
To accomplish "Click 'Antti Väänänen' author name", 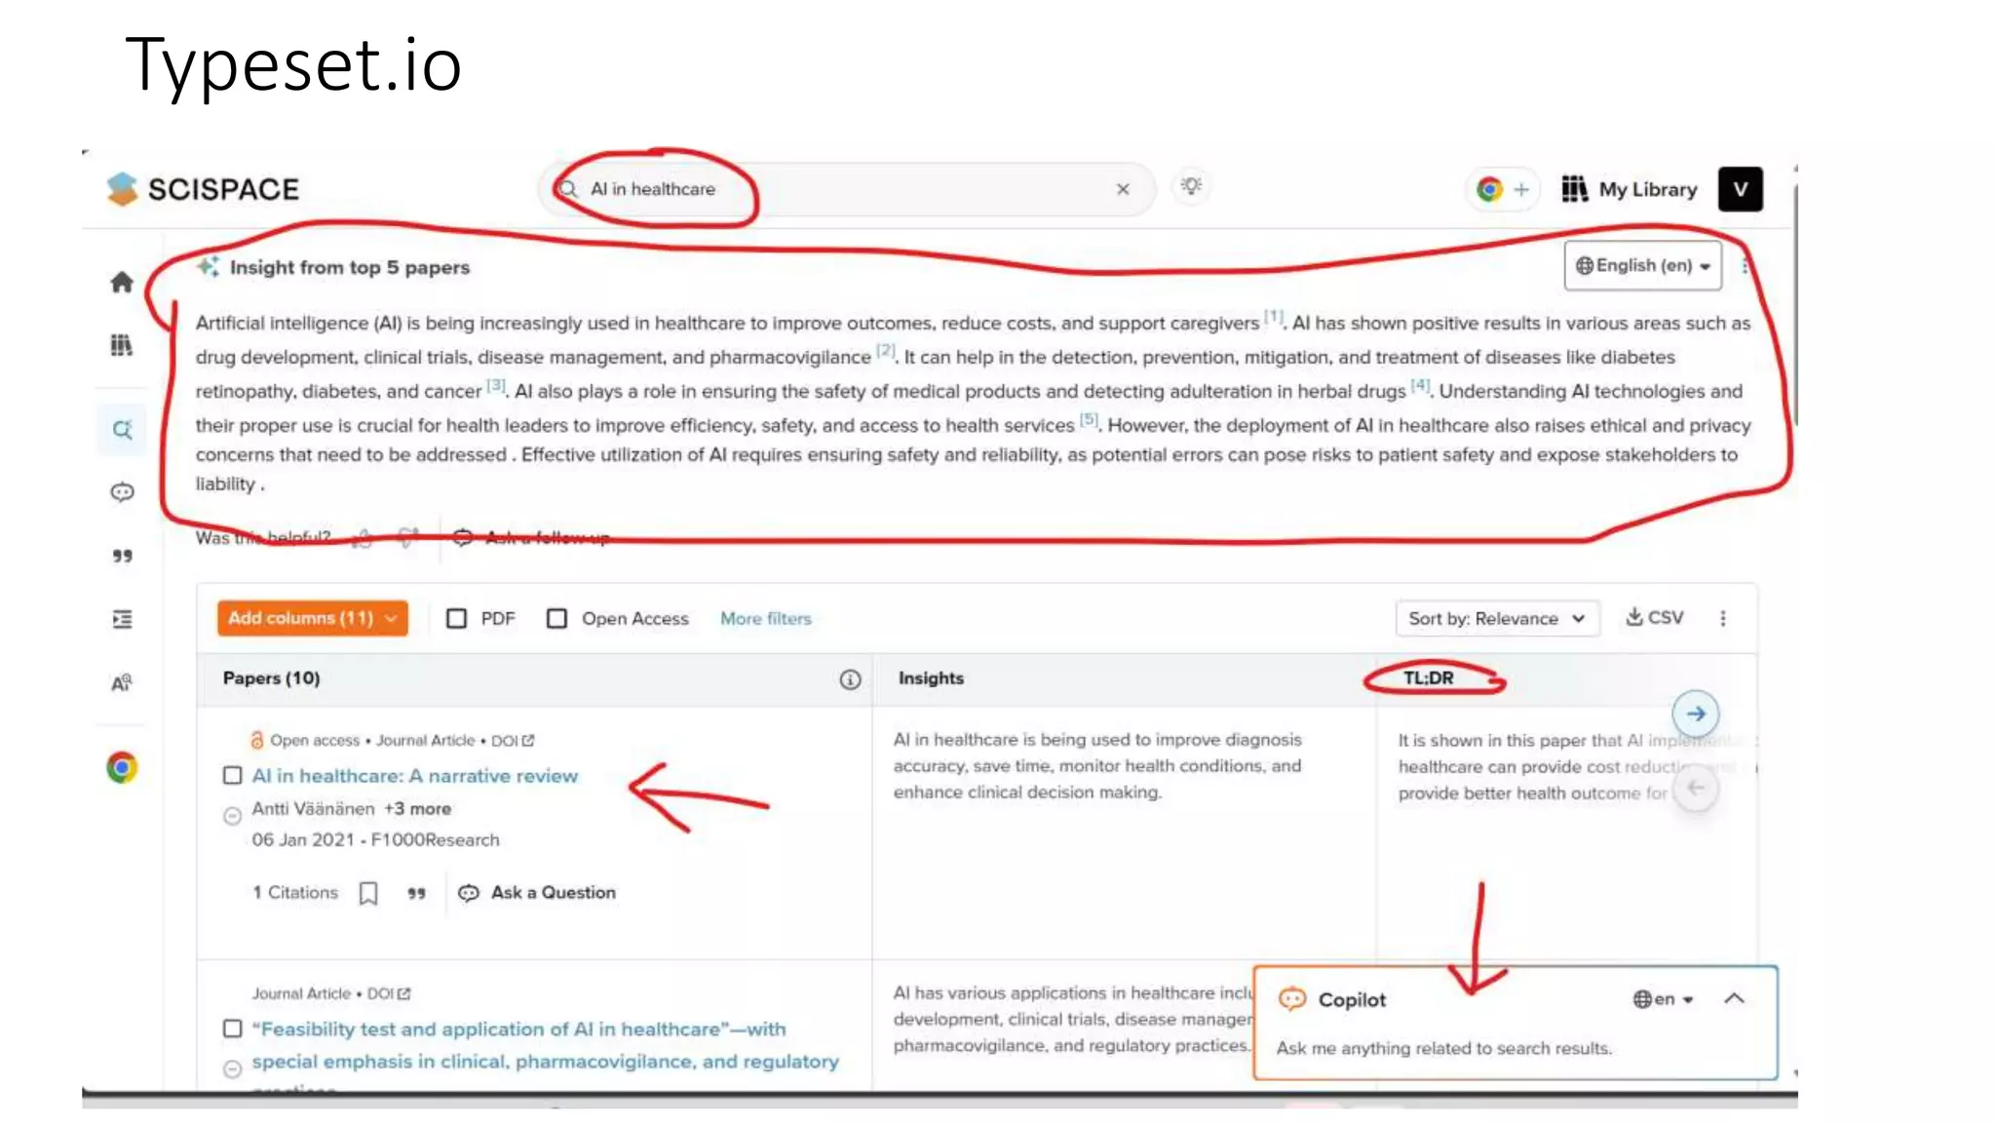I will click(313, 809).
